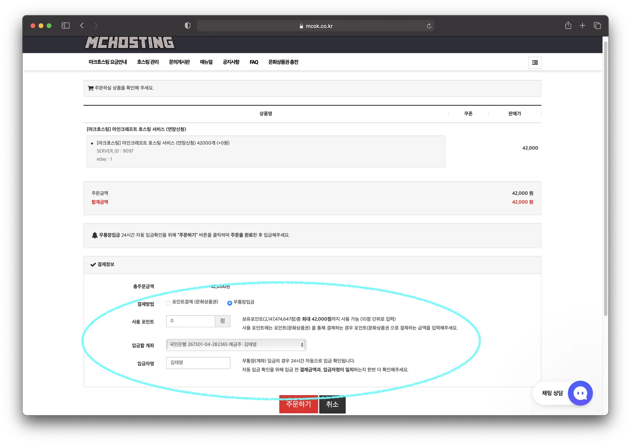Go to the 호스팅 관리 menu

coord(148,62)
